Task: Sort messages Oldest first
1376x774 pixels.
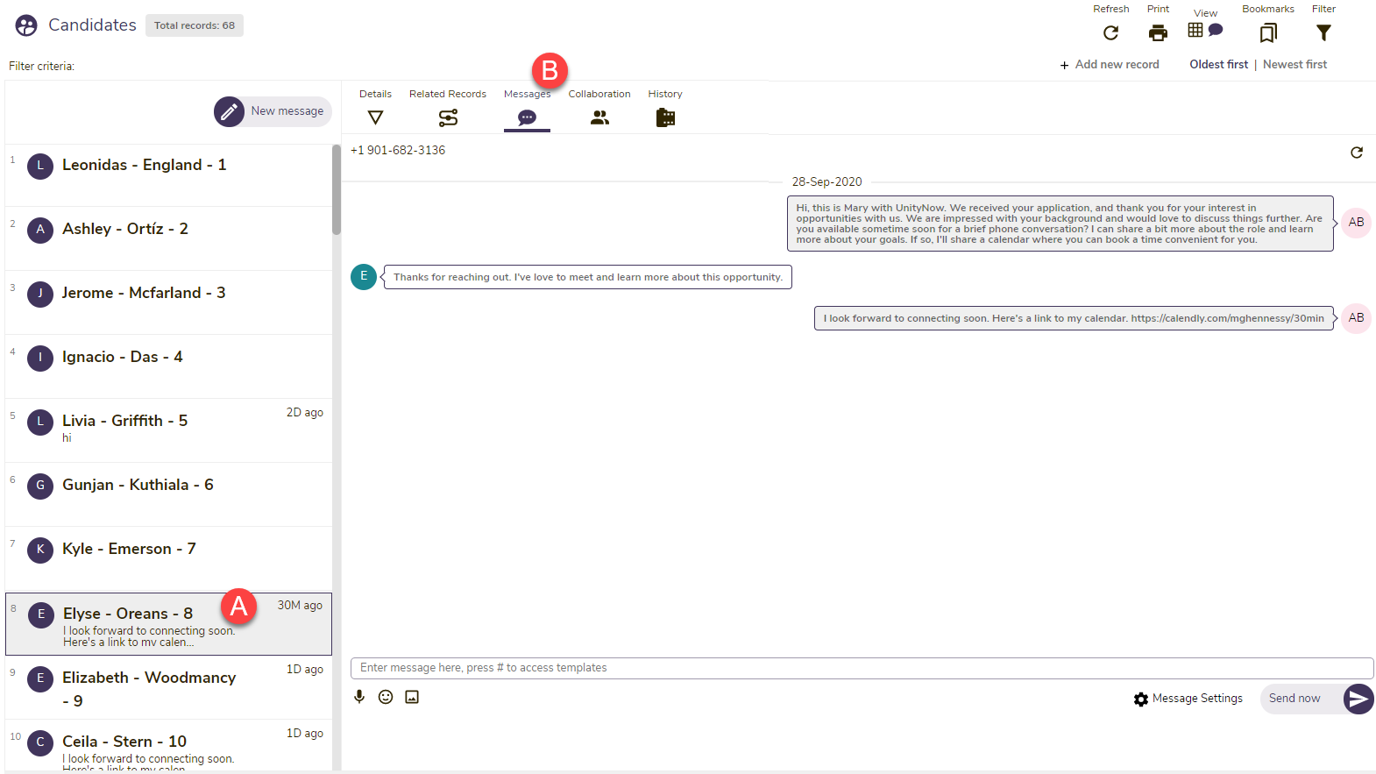Action: [1218, 65]
